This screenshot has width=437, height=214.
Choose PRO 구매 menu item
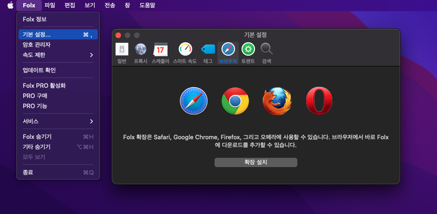58,96
